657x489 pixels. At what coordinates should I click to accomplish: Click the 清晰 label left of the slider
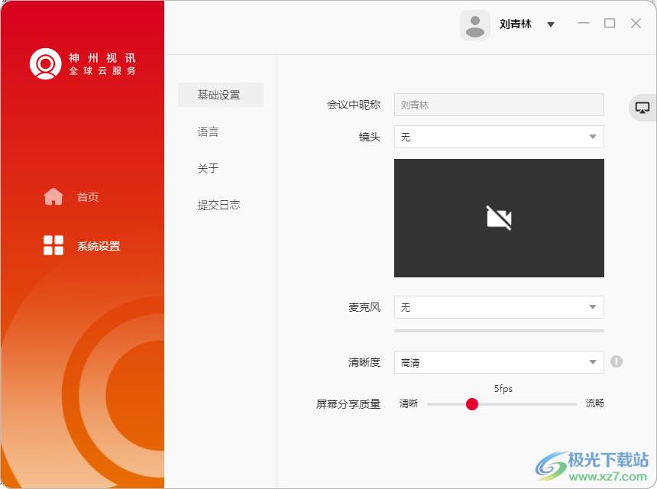[409, 403]
